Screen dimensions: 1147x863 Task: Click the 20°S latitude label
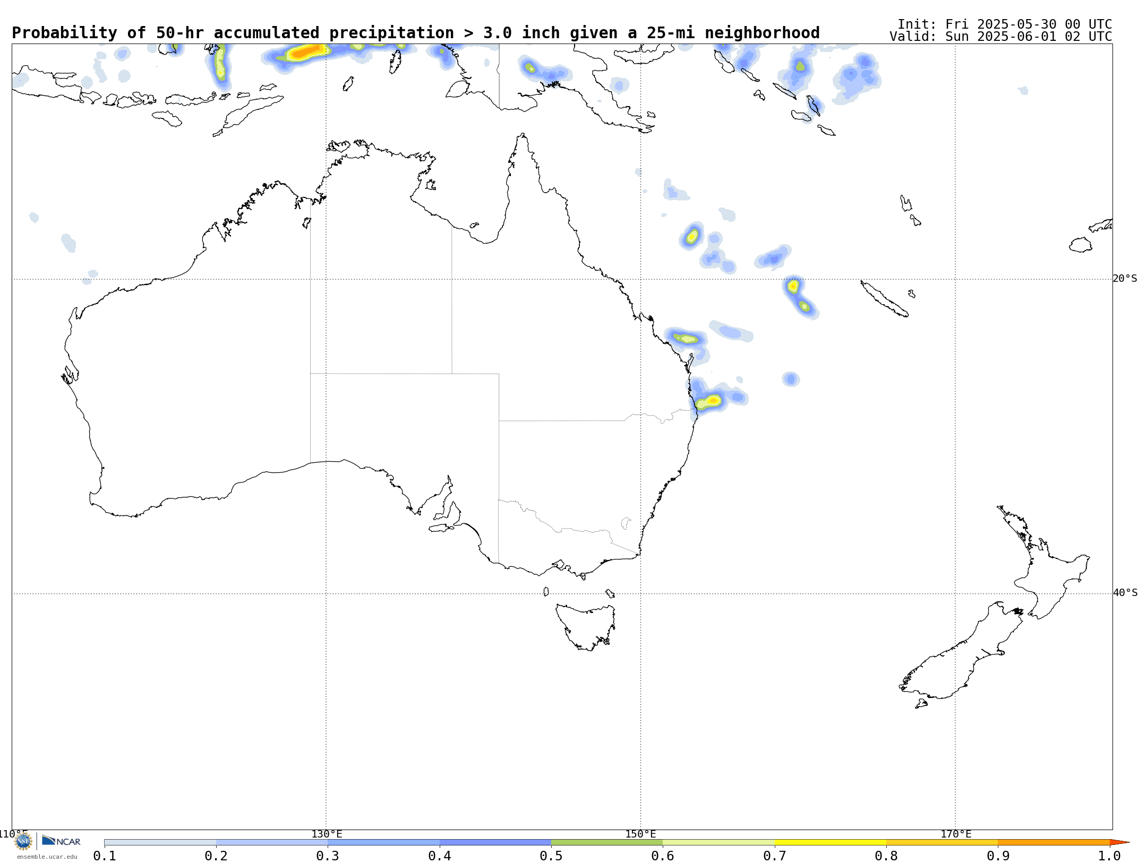point(1125,279)
